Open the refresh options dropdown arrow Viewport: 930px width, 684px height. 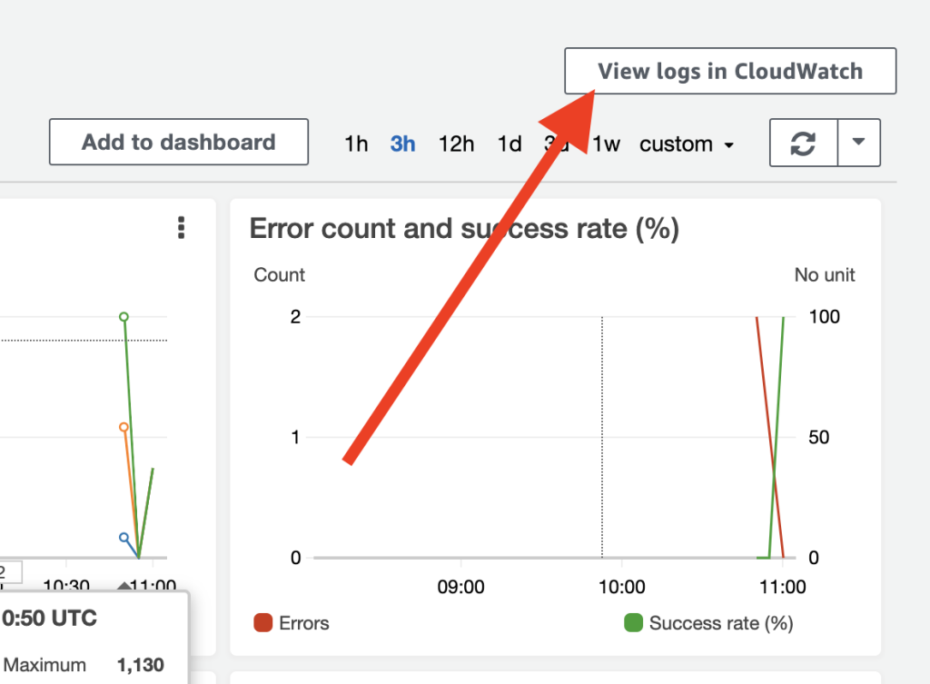(x=858, y=143)
